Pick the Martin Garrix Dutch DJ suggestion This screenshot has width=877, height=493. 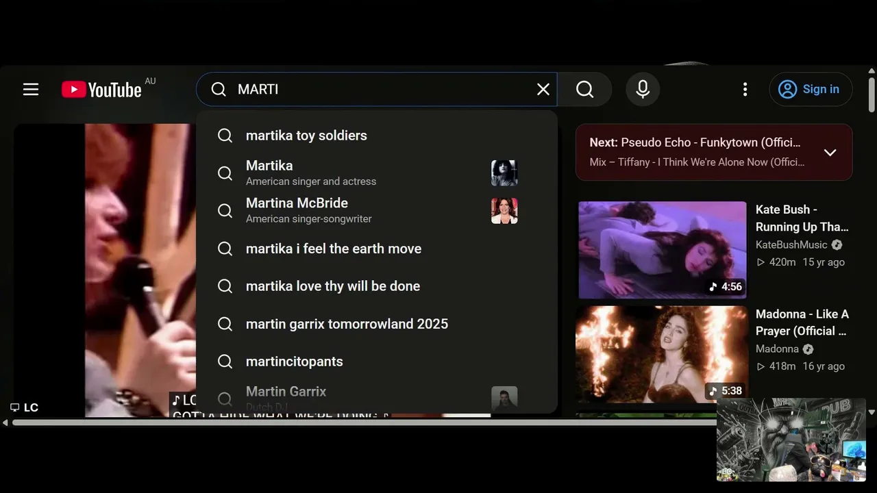[x=377, y=398]
